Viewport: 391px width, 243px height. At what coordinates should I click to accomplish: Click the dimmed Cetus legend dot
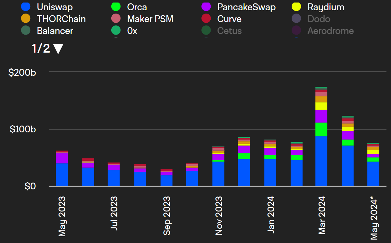[206, 30]
